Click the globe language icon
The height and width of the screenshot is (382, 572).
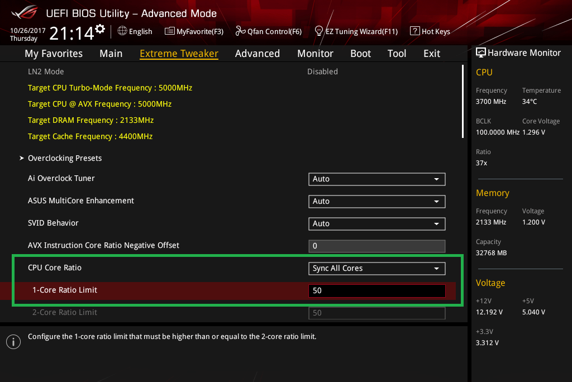(122, 31)
